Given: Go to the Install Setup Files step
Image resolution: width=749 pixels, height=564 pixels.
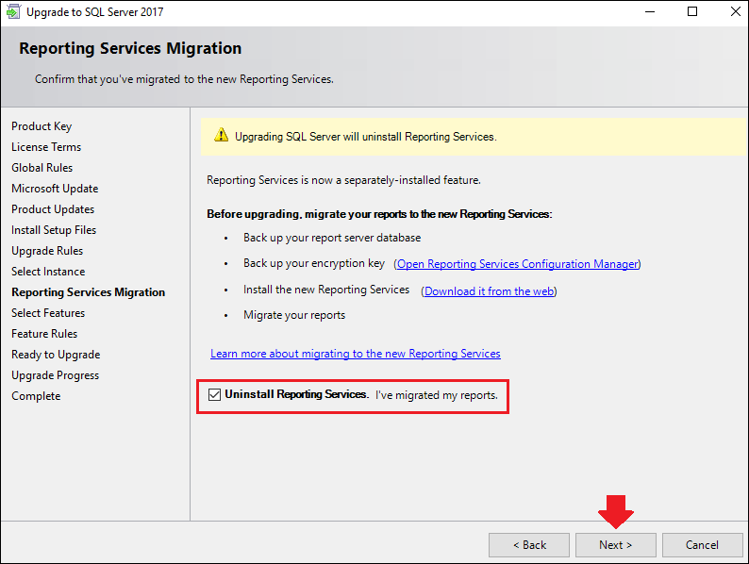Looking at the screenshot, I should click(x=54, y=230).
